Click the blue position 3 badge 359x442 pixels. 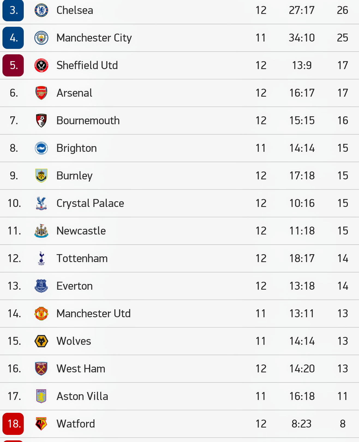tap(13, 10)
